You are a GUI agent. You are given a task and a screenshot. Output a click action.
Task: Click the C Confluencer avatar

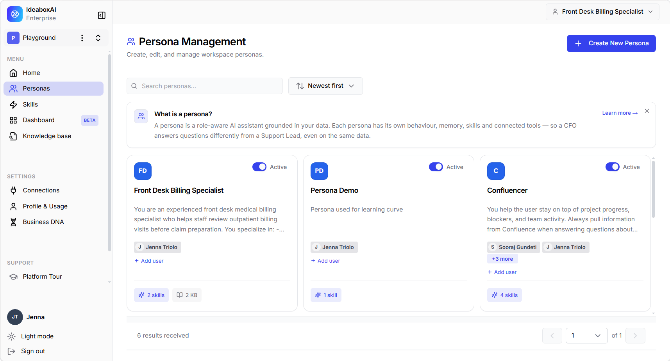496,171
